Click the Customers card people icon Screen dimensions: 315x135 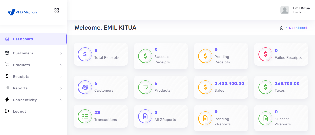pos(85,87)
